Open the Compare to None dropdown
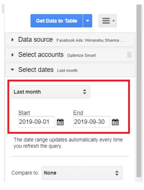 point(82,173)
